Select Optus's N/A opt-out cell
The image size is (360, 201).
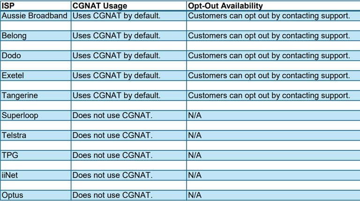pos(273,195)
